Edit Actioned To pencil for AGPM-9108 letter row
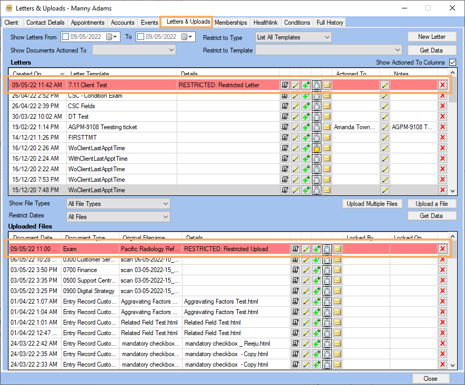 pyautogui.click(x=385, y=127)
